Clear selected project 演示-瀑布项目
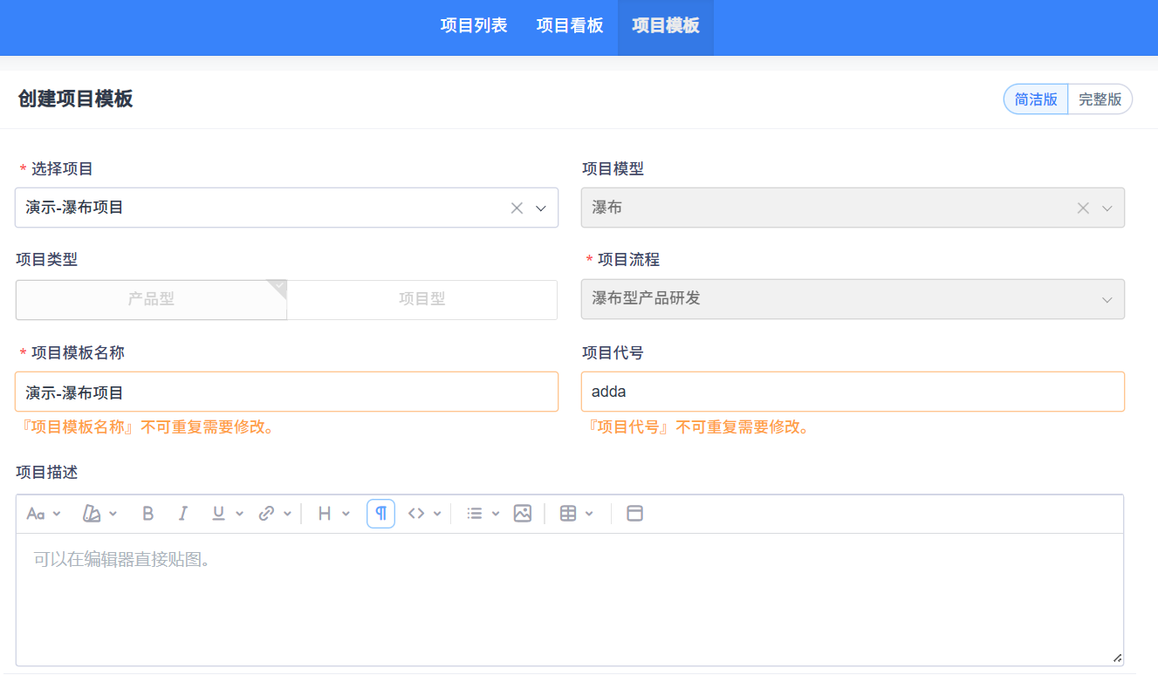The height and width of the screenshot is (689, 1158). click(517, 208)
